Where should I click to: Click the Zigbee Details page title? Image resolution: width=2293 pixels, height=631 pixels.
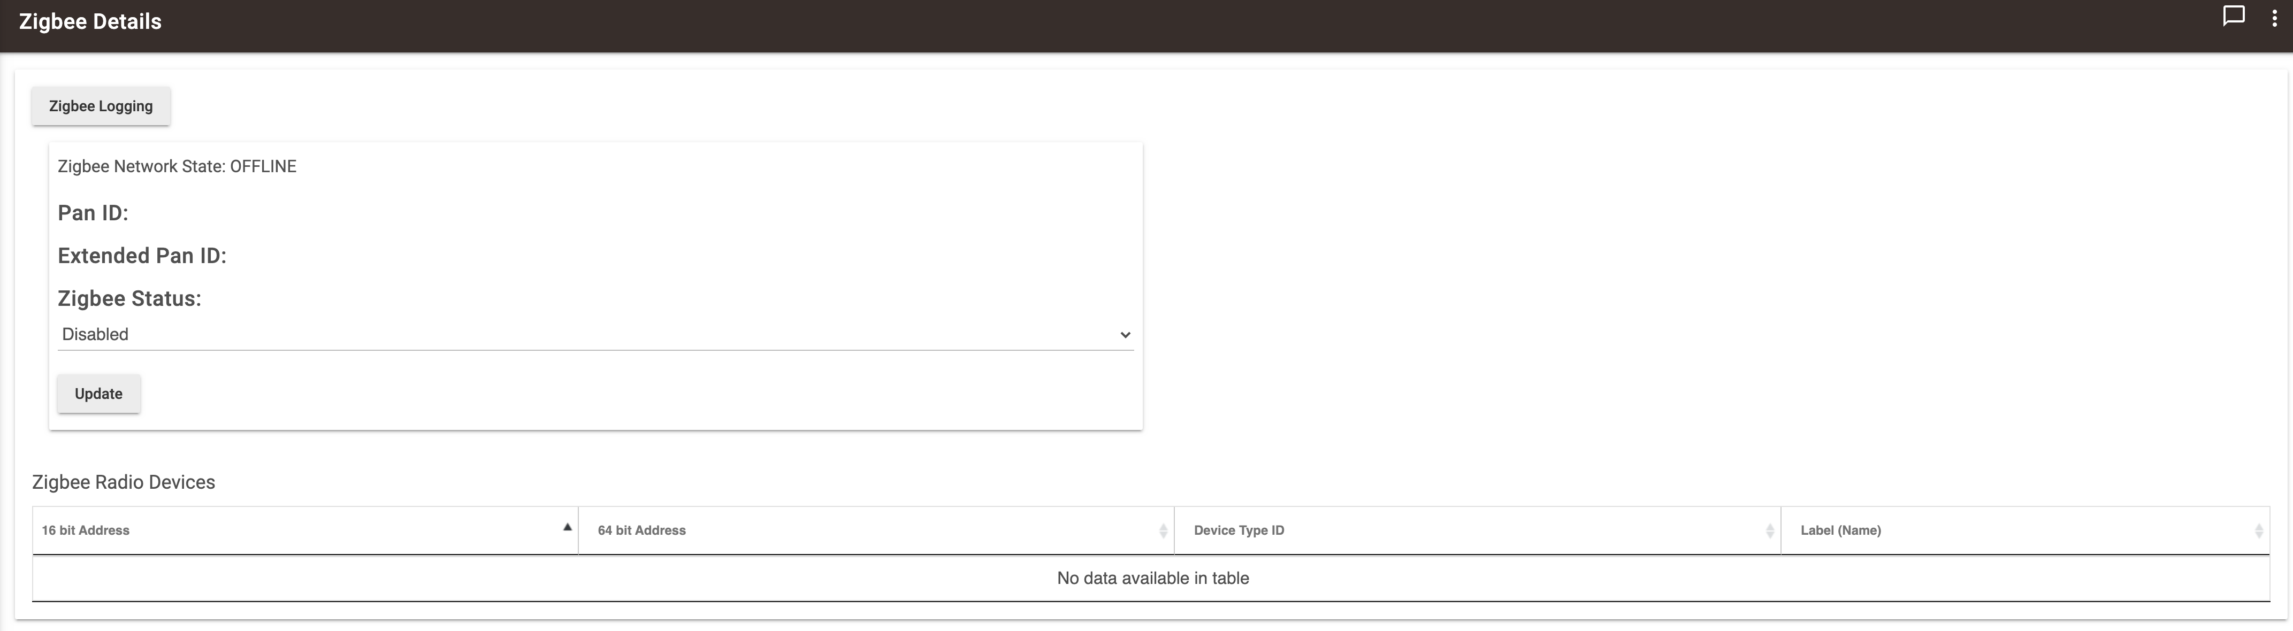coord(90,21)
